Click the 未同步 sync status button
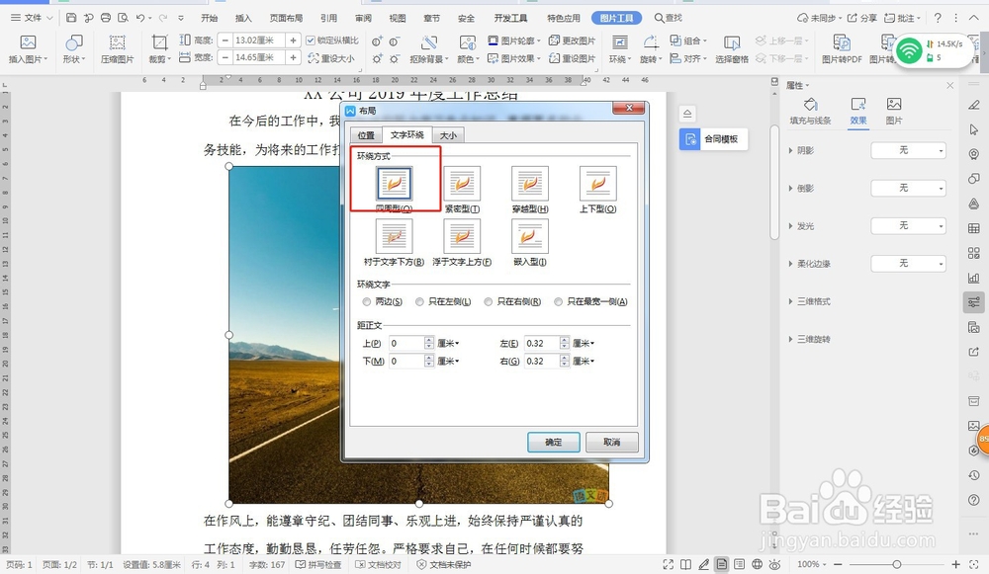This screenshot has height=574, width=989. pyautogui.click(x=818, y=18)
